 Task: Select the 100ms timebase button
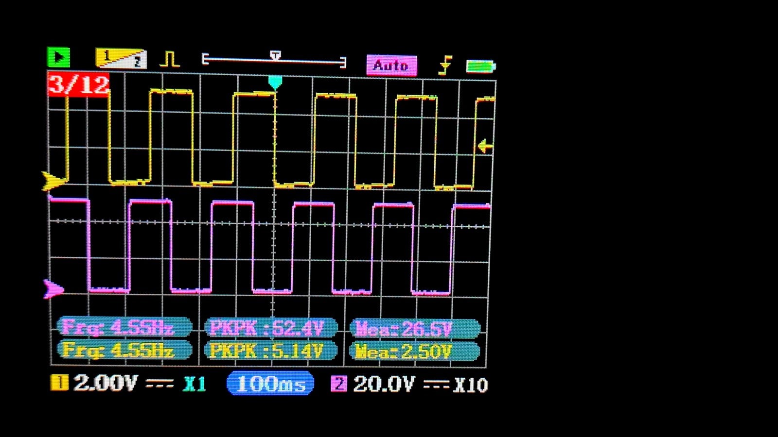tap(270, 384)
